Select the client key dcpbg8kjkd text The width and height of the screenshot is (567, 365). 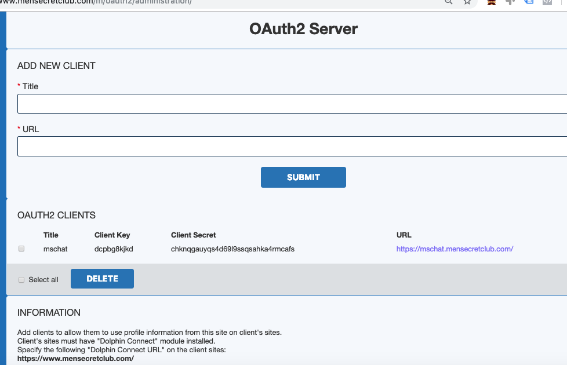pos(113,249)
